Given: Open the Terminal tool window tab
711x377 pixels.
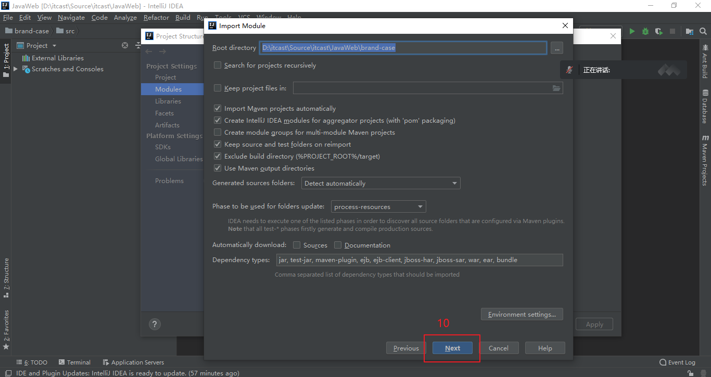Looking at the screenshot, I should tap(74, 362).
